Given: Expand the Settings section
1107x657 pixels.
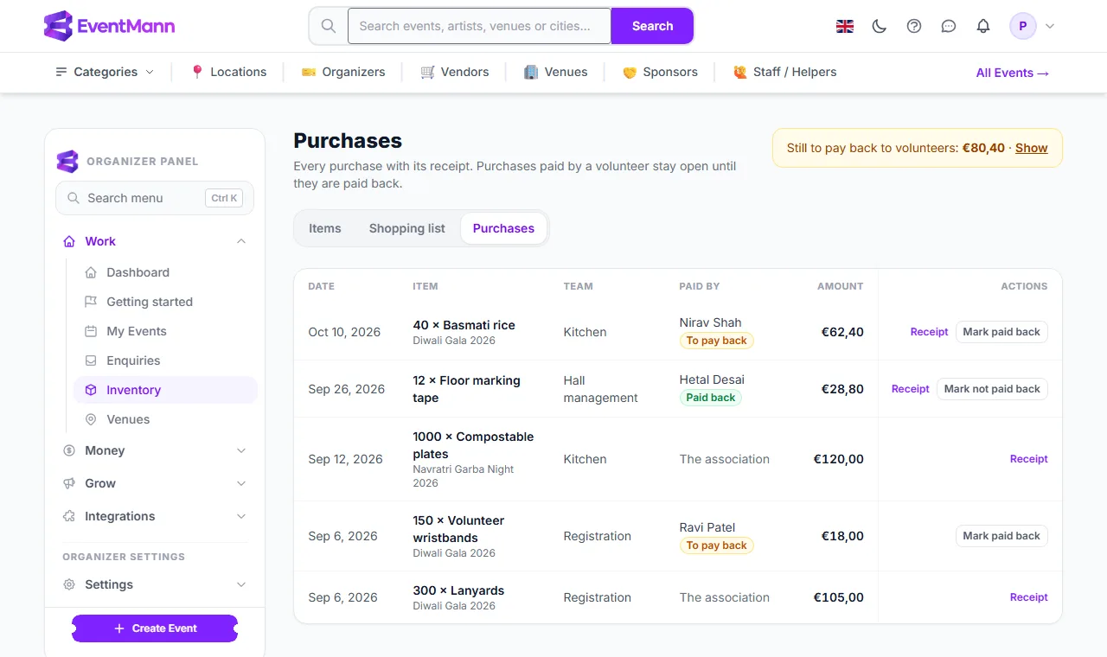Looking at the screenshot, I should tap(155, 584).
